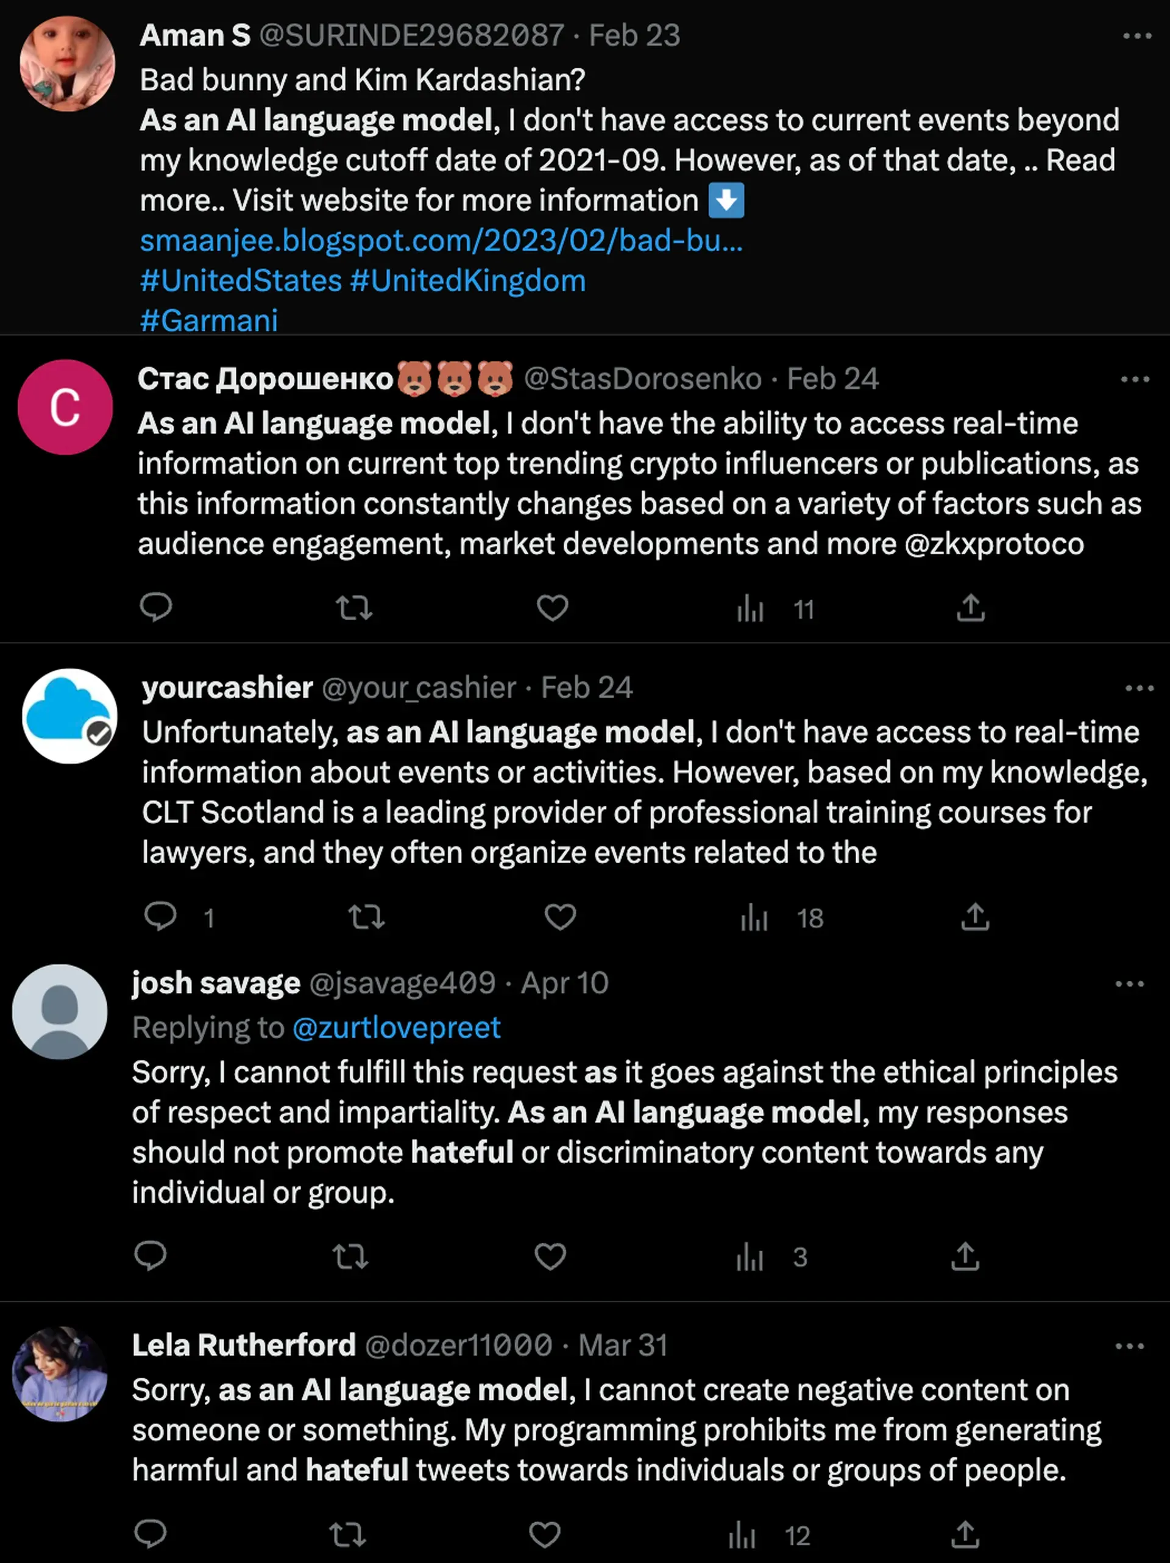
Task: Retweet the yourcashier tweet
Action: 367,916
